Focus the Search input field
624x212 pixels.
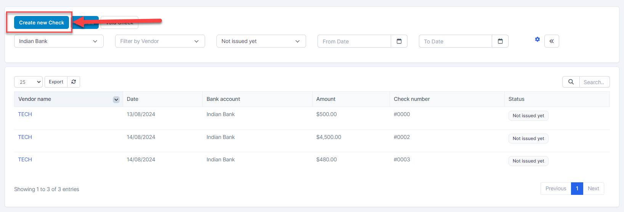click(594, 82)
